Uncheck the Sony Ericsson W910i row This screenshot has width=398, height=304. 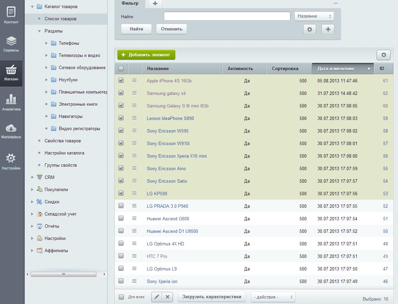point(121,143)
